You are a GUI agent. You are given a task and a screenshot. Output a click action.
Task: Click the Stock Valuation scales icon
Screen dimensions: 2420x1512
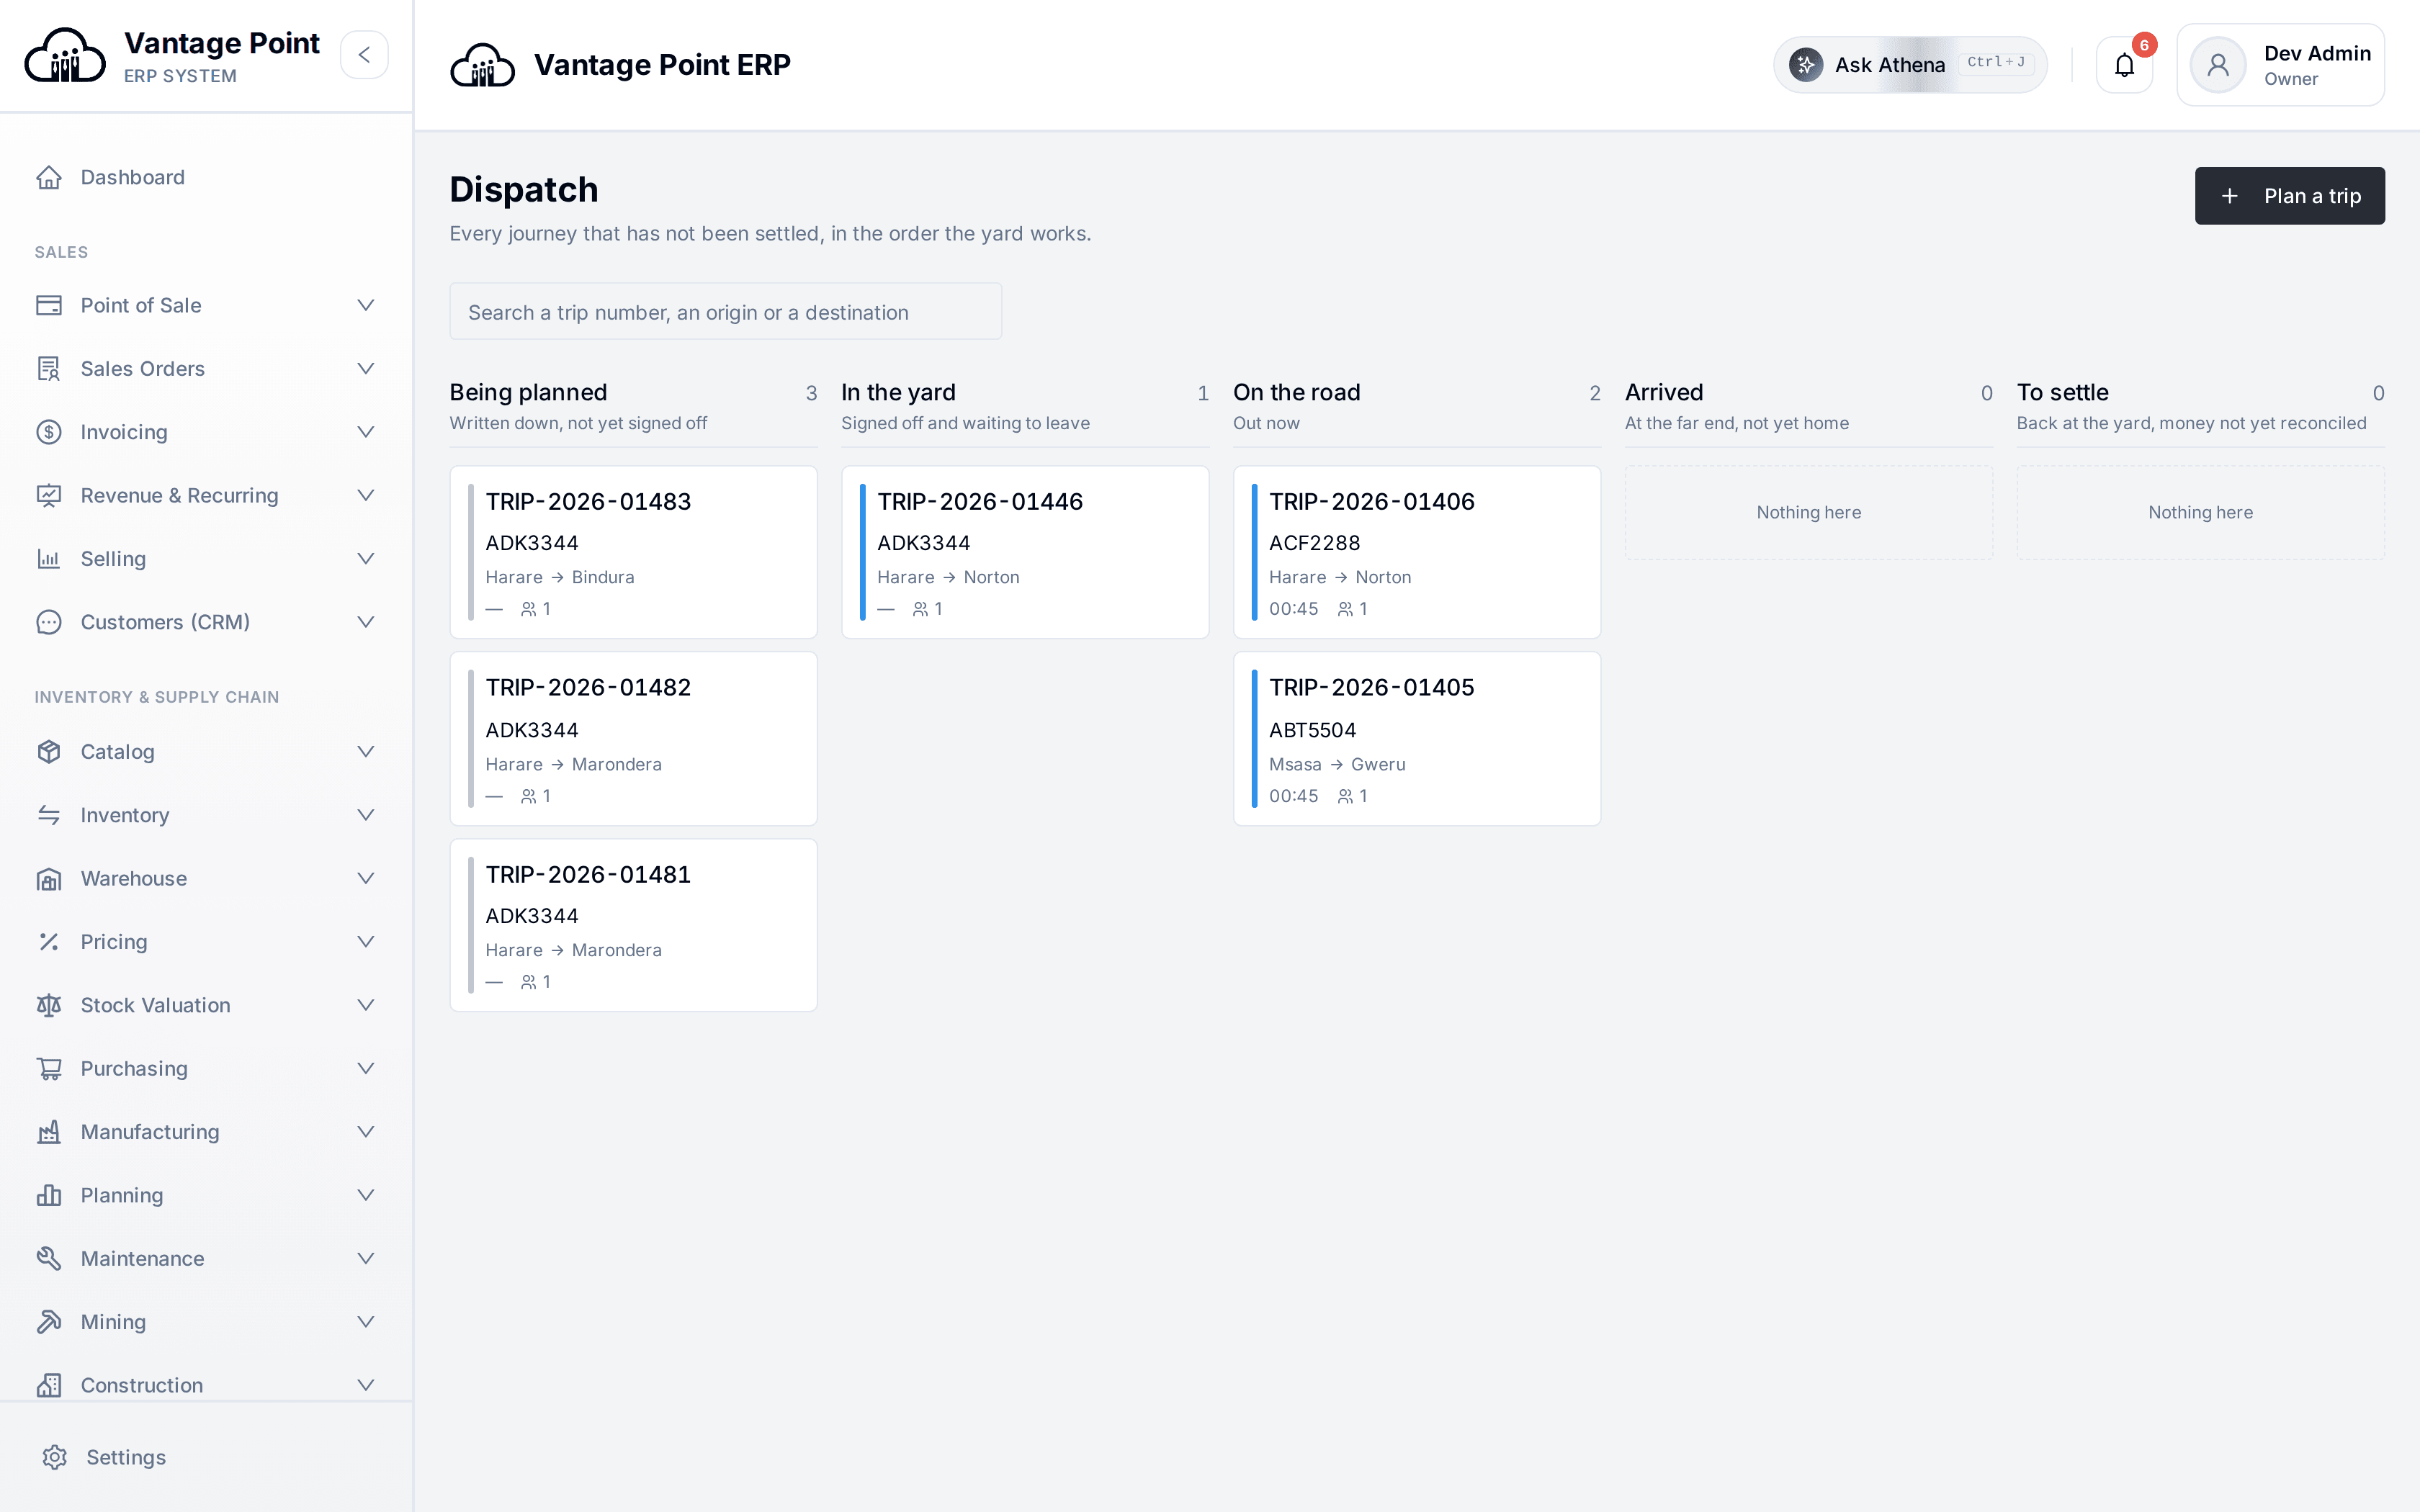(x=49, y=1005)
